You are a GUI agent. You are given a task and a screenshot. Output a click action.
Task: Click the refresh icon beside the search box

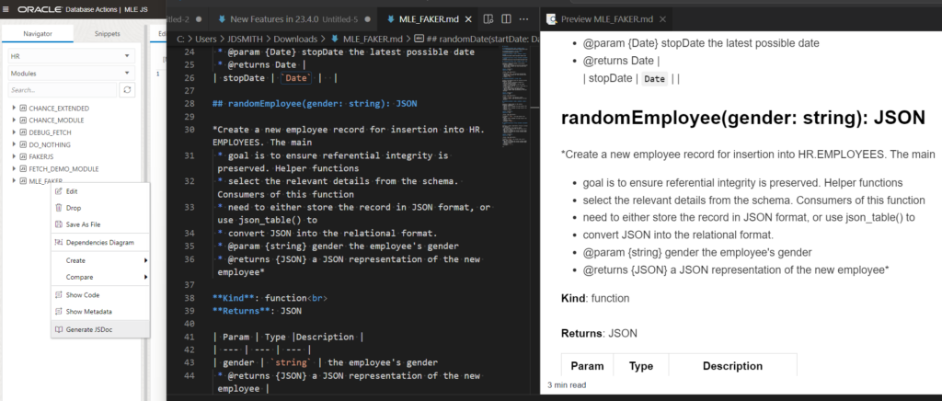pos(127,90)
